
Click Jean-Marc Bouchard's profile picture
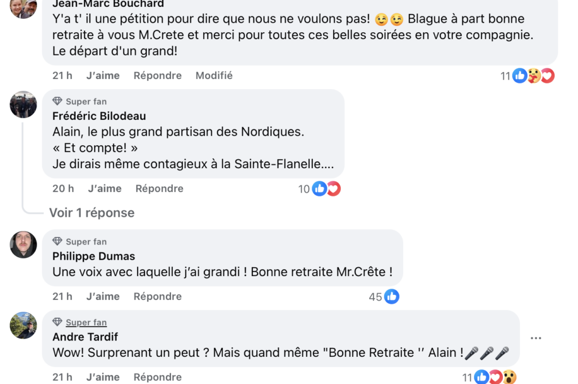(23, 8)
